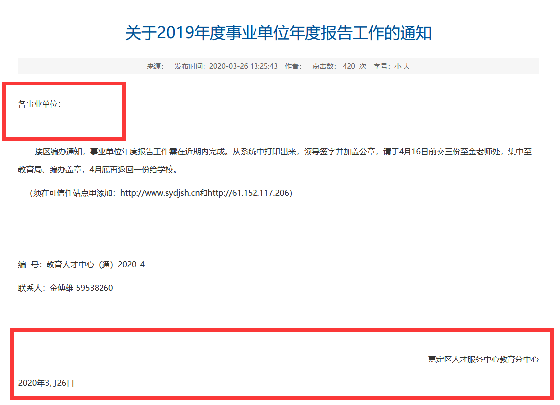The width and height of the screenshot is (560, 405).
Task: Click the page title about 2019年度事业单位年度报告
Action: pyautogui.click(x=278, y=33)
